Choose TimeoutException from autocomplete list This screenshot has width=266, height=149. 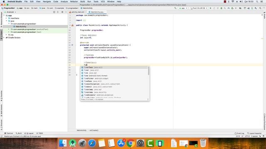click(114, 84)
